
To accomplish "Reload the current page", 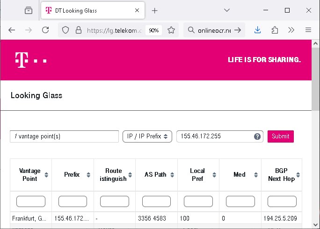I will tap(45, 30).
